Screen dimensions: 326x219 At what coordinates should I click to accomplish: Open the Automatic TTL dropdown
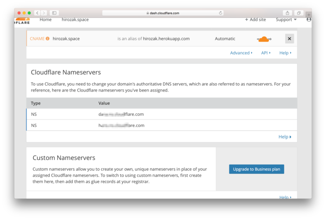225,39
